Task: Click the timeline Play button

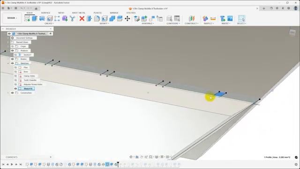Action: [12, 164]
